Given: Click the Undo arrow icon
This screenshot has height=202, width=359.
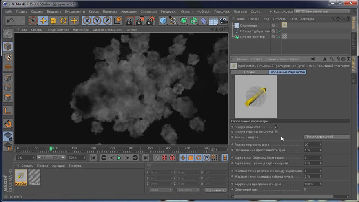Looking at the screenshot, I should (x=10, y=21).
